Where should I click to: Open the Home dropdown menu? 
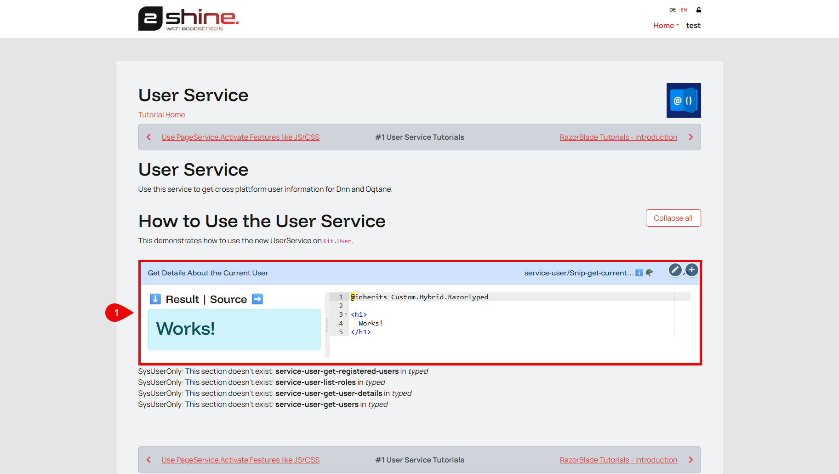pos(666,26)
